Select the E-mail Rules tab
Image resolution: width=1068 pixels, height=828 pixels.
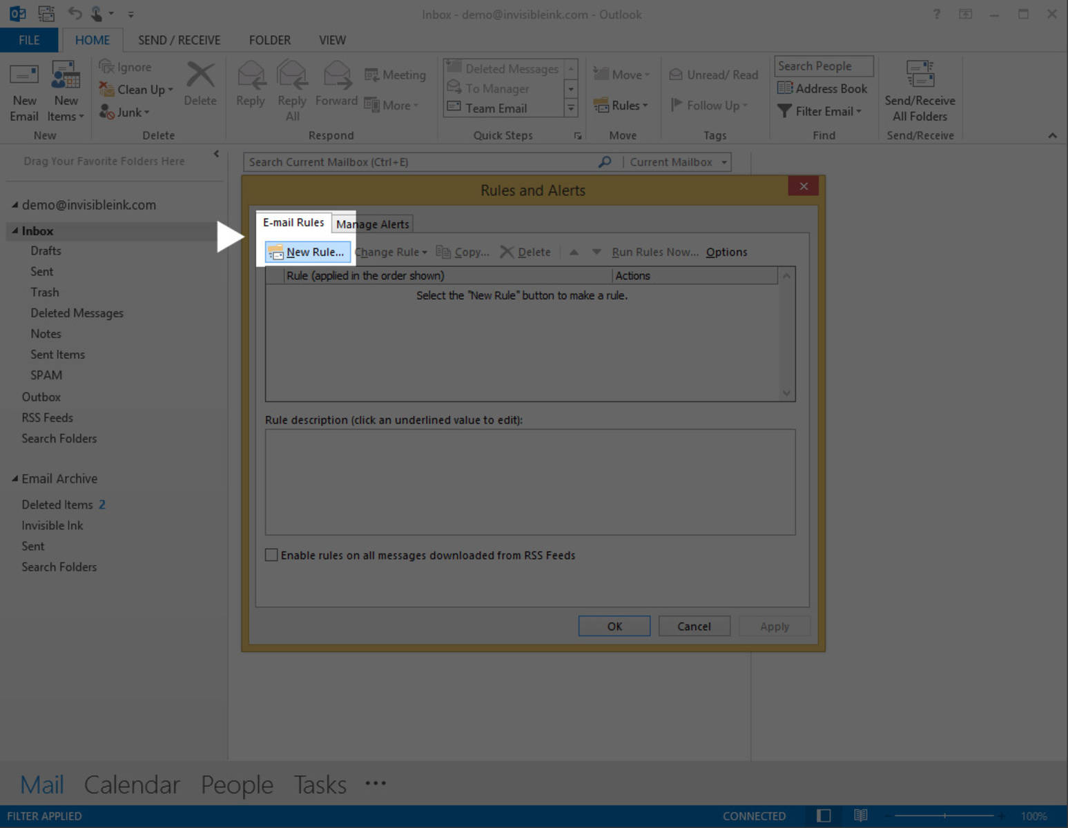[x=293, y=222]
